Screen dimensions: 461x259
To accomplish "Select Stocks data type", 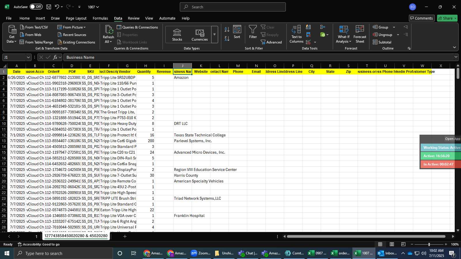I will [x=177, y=35].
